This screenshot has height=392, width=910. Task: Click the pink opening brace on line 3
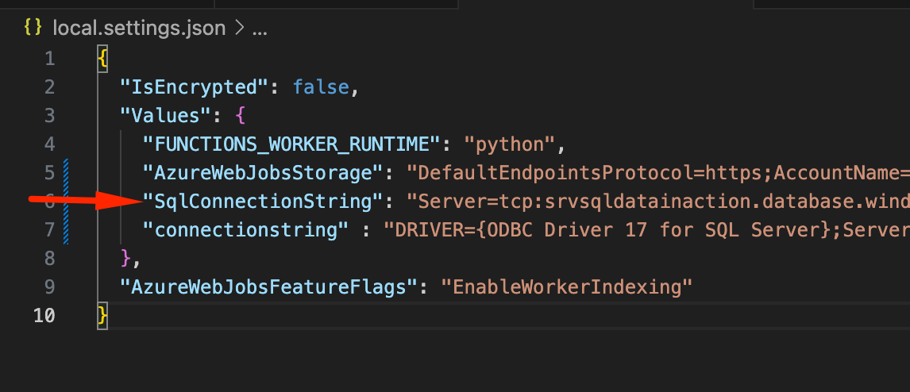pyautogui.click(x=241, y=115)
